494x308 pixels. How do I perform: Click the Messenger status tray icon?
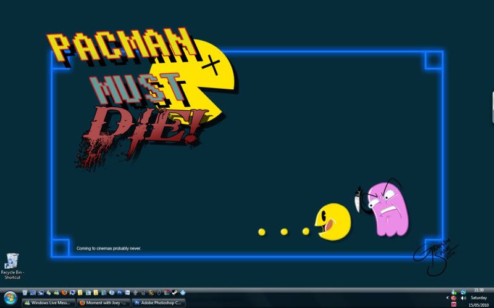(454, 292)
